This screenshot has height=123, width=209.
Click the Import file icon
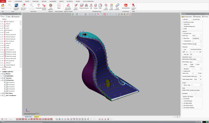coord(3,6)
